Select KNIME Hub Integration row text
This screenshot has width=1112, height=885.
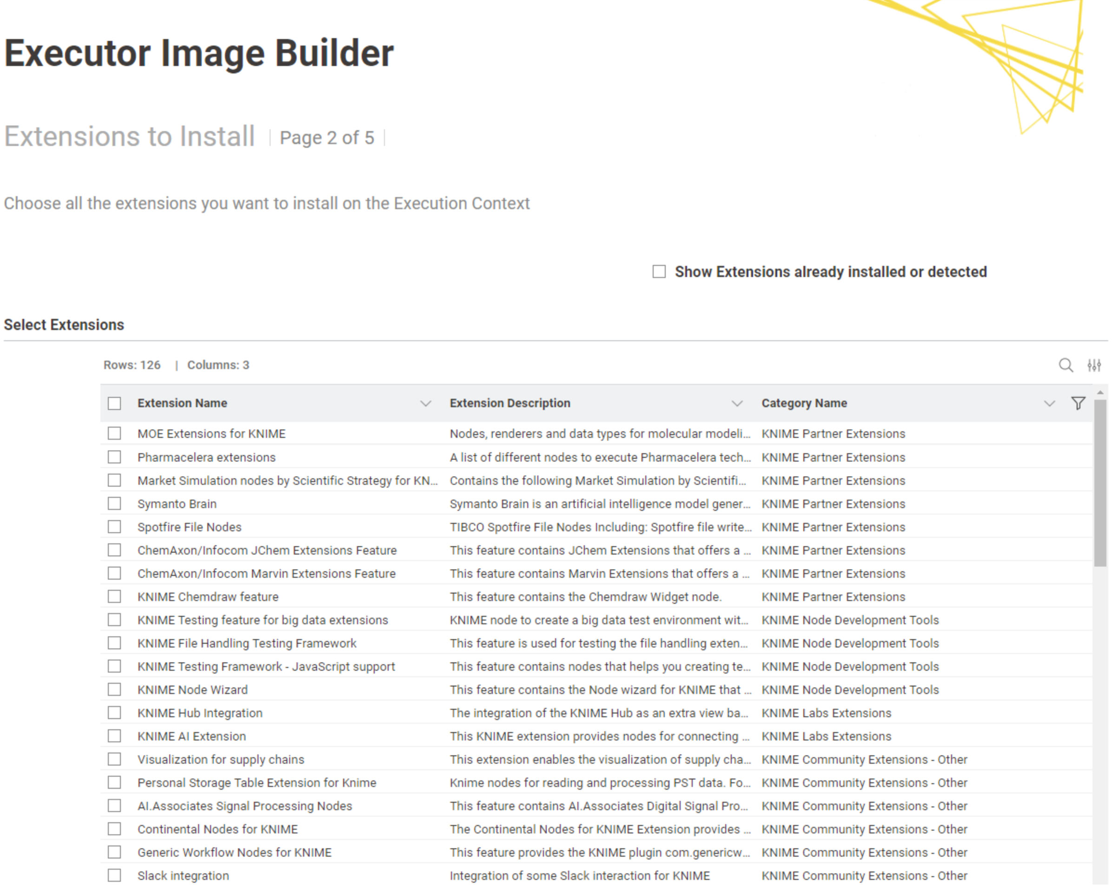coord(199,713)
